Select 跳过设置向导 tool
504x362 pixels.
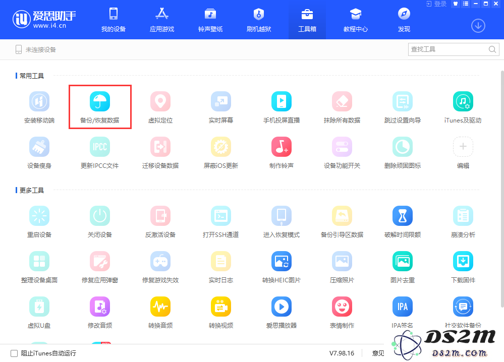403,107
